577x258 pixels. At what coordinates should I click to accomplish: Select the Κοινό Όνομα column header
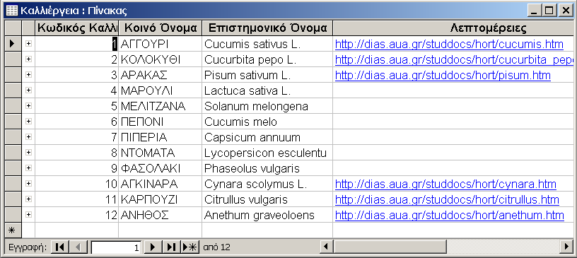[160, 28]
